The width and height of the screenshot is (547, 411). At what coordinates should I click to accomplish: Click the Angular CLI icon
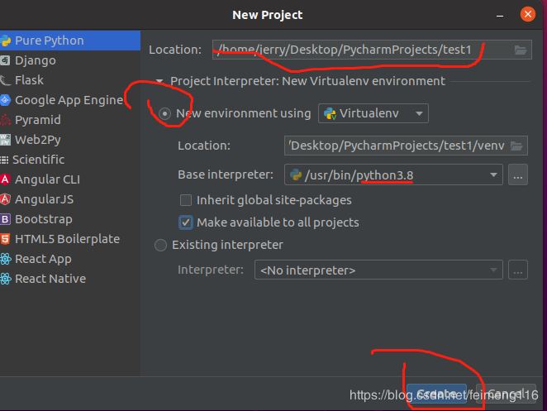coord(6,179)
